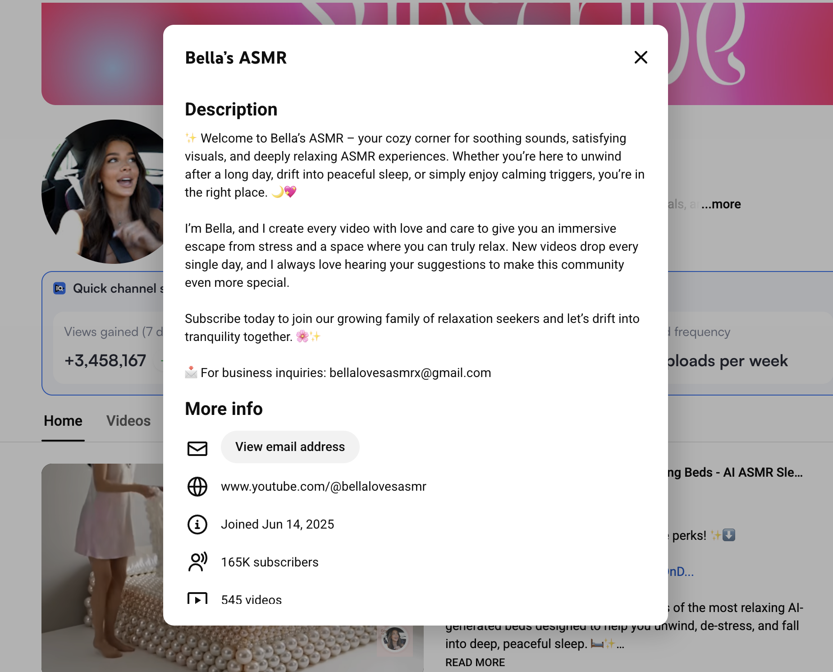The image size is (833, 672).
Task: Close the Bella's ASMR about dialog
Action: 641,58
